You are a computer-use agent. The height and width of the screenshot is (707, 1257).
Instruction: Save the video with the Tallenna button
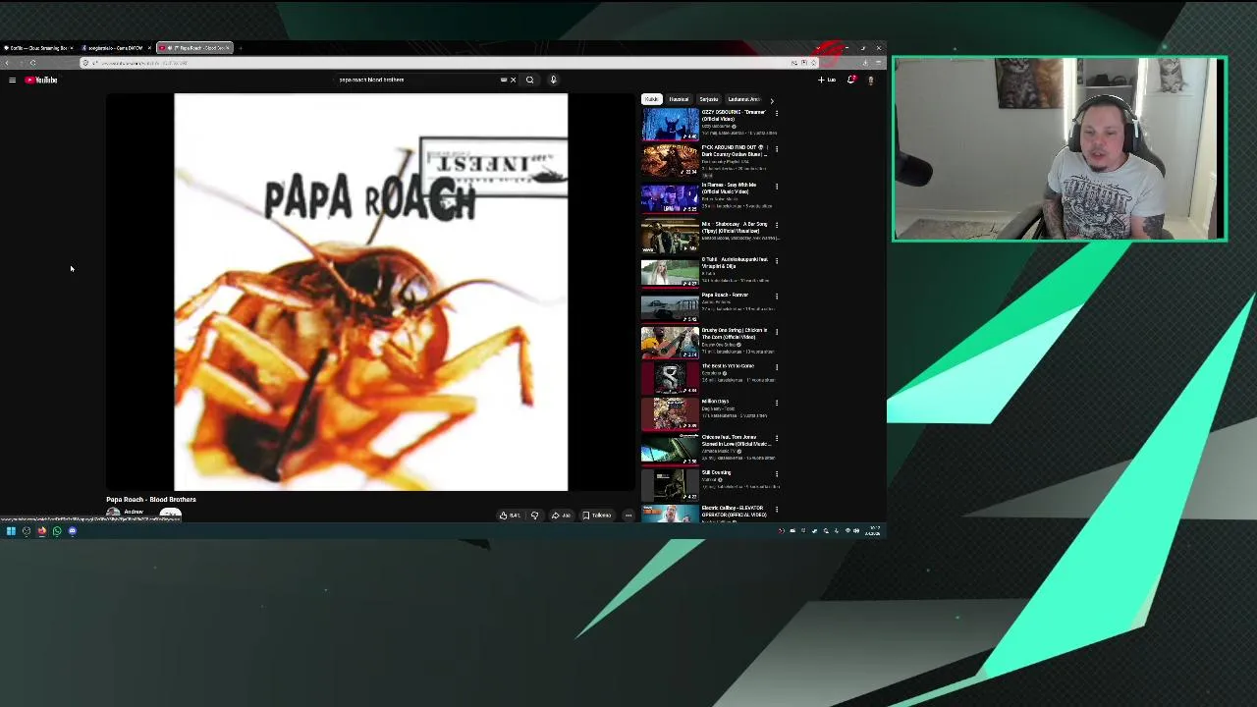(x=596, y=515)
